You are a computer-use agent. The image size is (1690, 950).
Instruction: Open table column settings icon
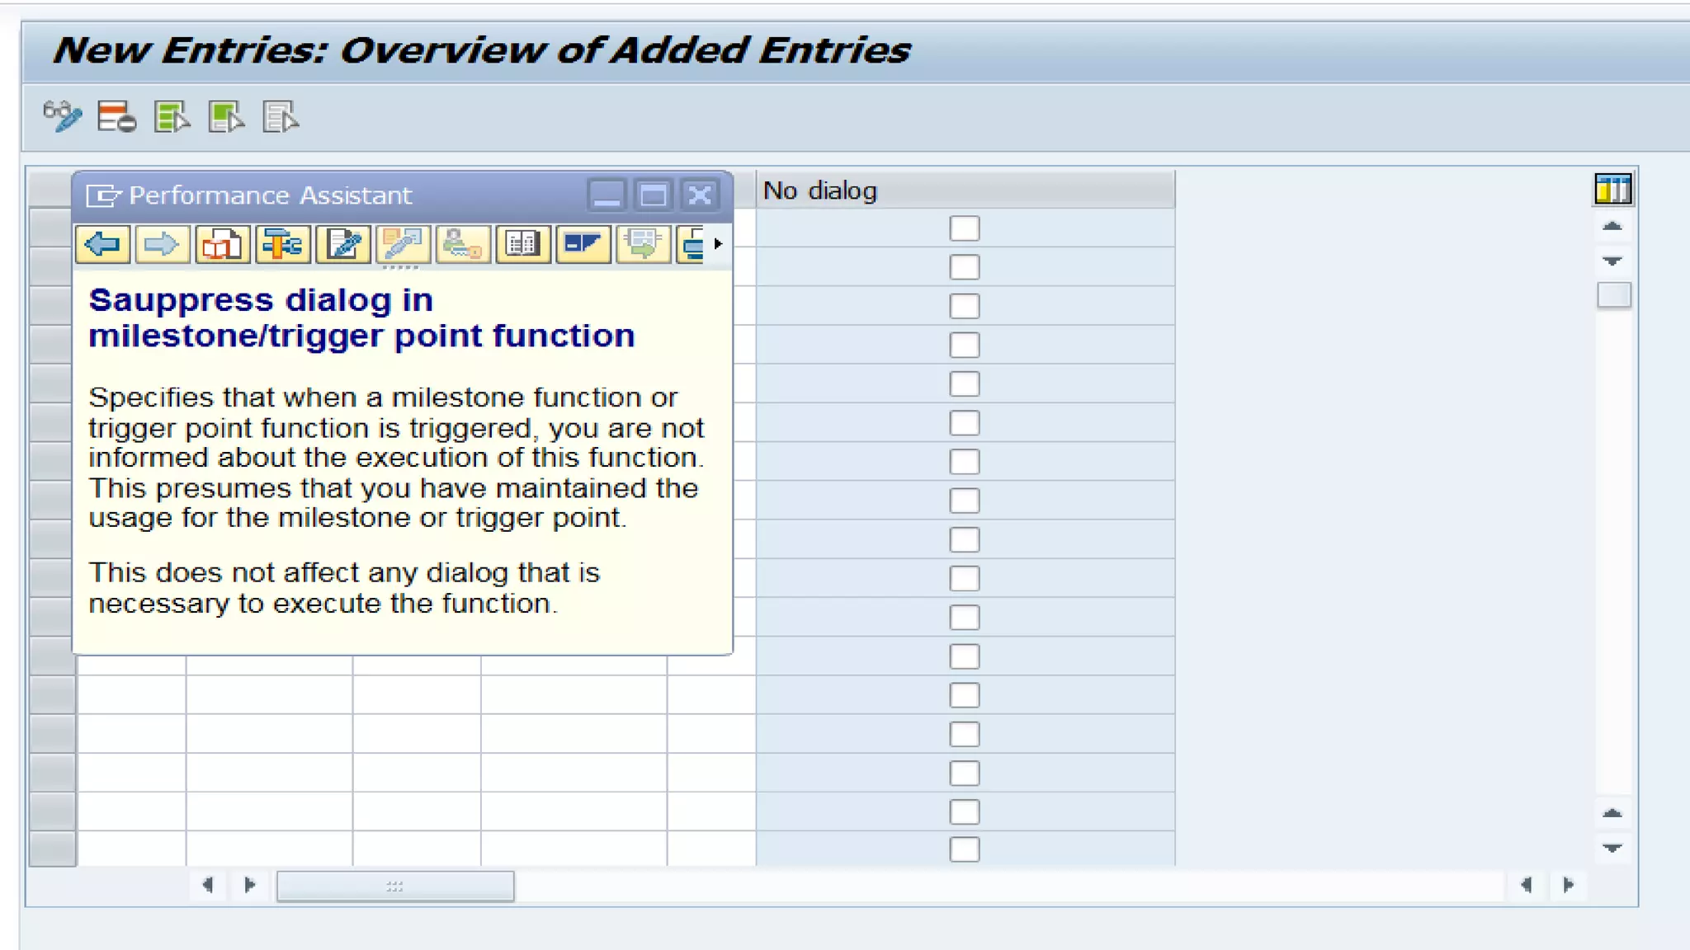(1612, 190)
